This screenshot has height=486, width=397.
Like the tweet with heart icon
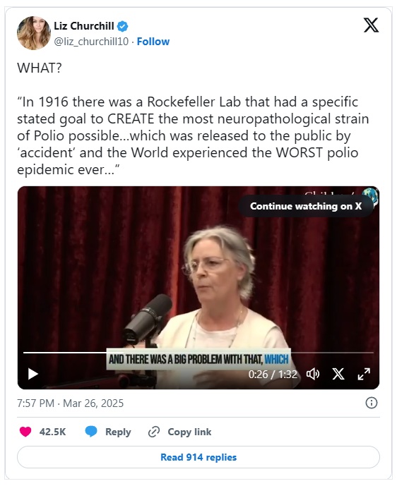[x=25, y=432]
